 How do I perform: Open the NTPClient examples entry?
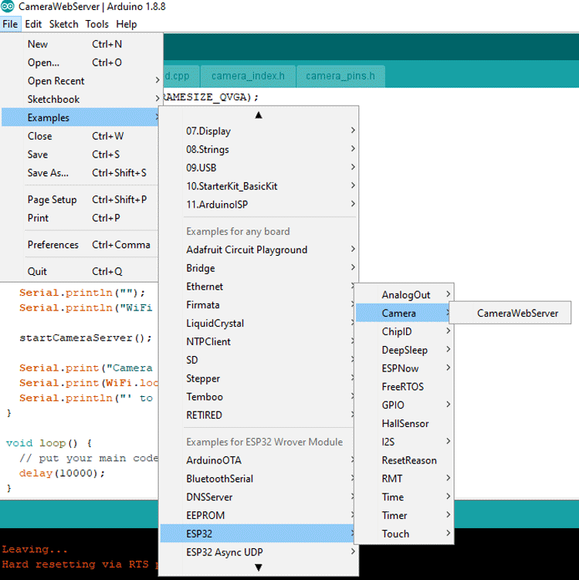point(258,341)
